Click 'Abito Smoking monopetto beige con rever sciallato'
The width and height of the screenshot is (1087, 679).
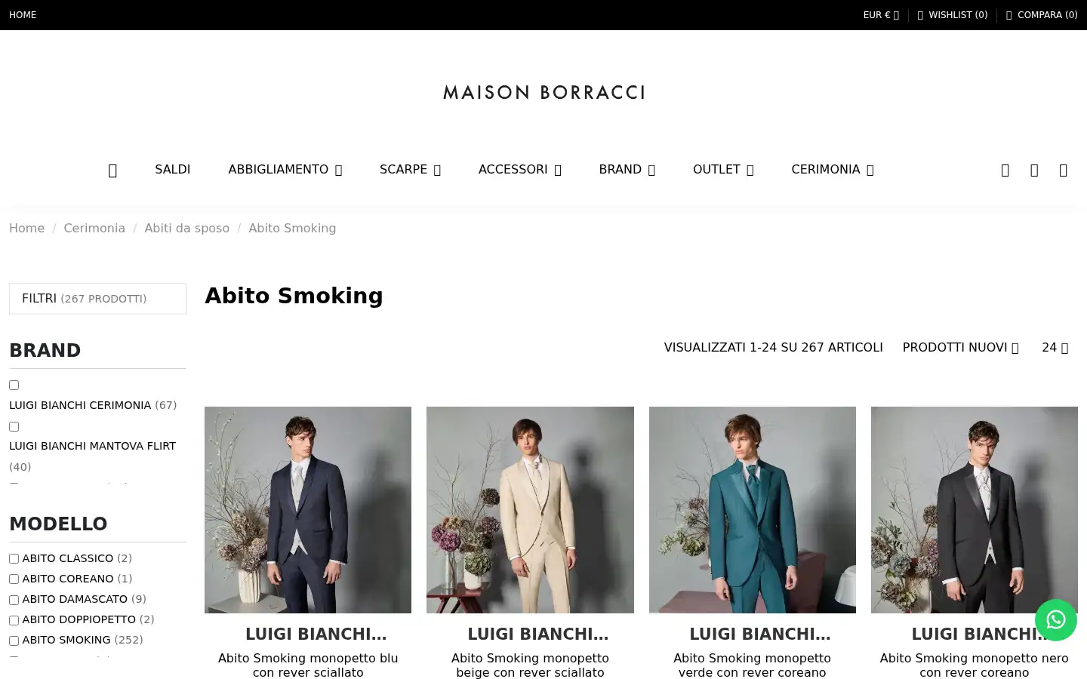click(530, 665)
